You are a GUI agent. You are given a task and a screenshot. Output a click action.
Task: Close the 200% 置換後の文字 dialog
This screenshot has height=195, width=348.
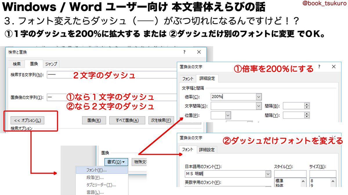[334, 66]
